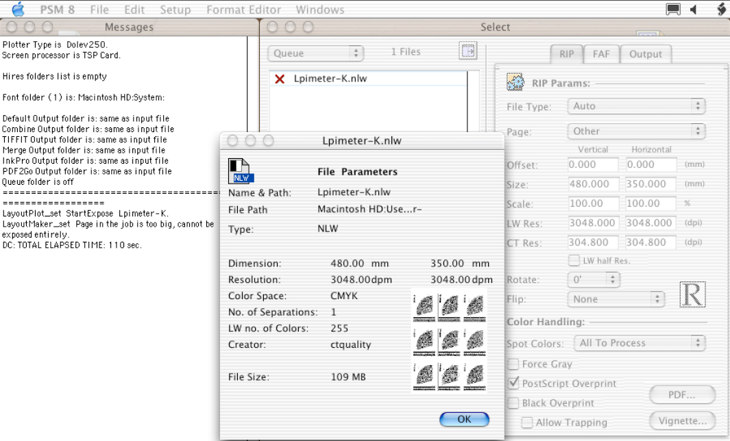
Task: Click the 'Hires folders list is empty' message
Action: pos(54,76)
